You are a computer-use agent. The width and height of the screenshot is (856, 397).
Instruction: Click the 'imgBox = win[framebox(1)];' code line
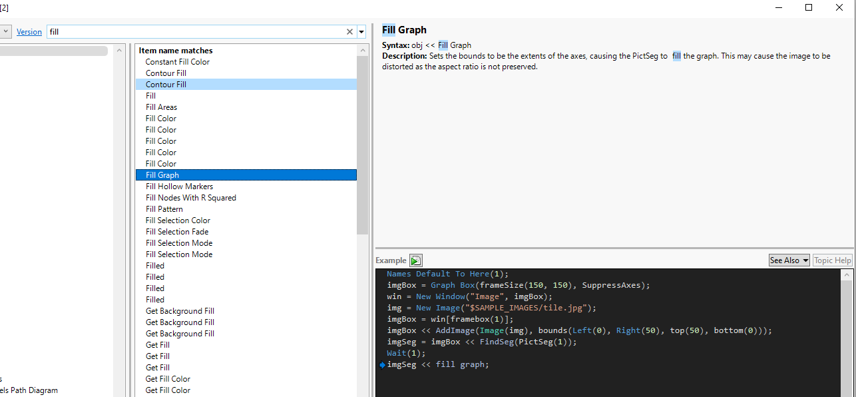(450, 319)
